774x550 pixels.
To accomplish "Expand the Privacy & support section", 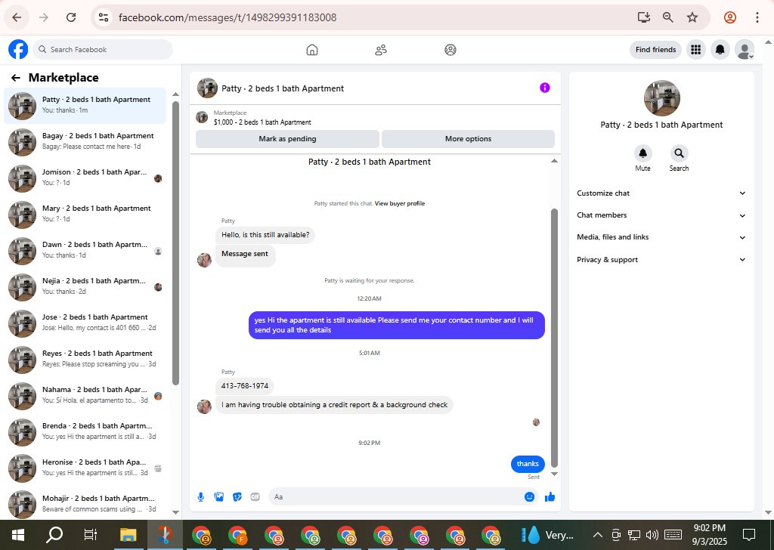I will point(661,259).
